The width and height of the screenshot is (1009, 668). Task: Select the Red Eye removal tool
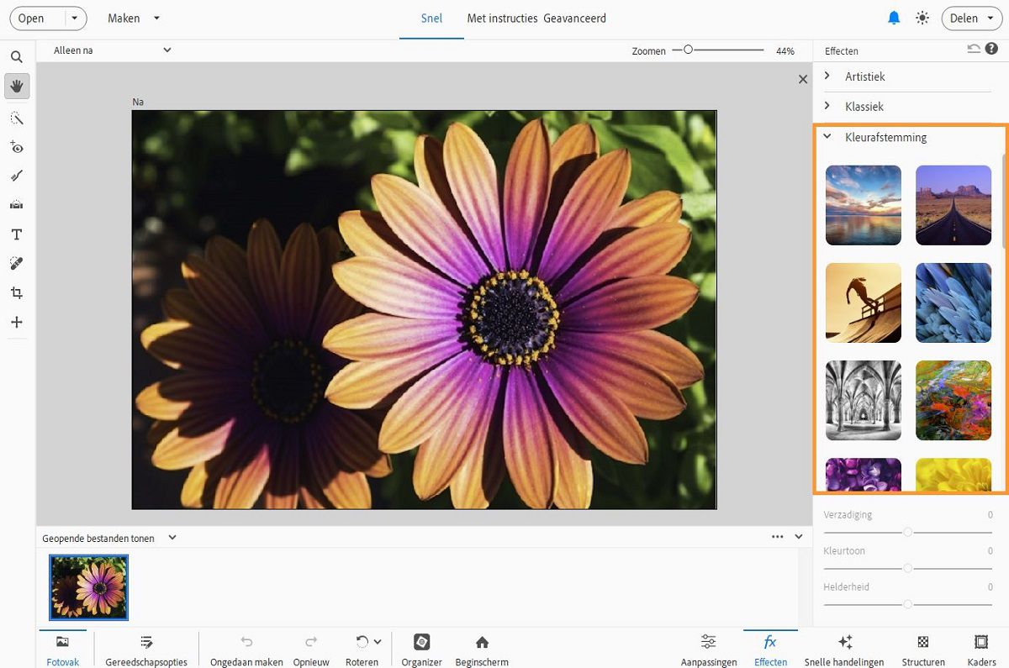point(16,147)
